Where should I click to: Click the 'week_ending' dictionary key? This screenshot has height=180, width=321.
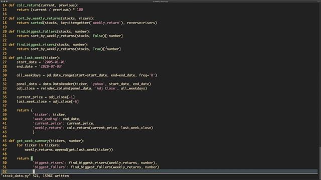pyautogui.click(x=46, y=119)
